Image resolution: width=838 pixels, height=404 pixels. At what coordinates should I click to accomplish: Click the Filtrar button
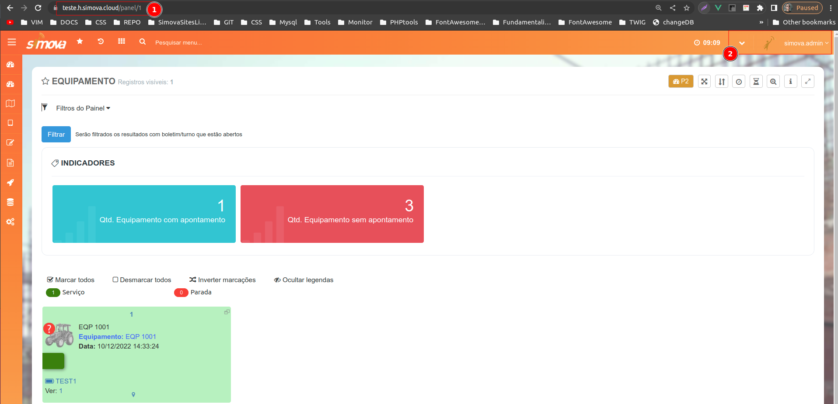[x=56, y=135]
